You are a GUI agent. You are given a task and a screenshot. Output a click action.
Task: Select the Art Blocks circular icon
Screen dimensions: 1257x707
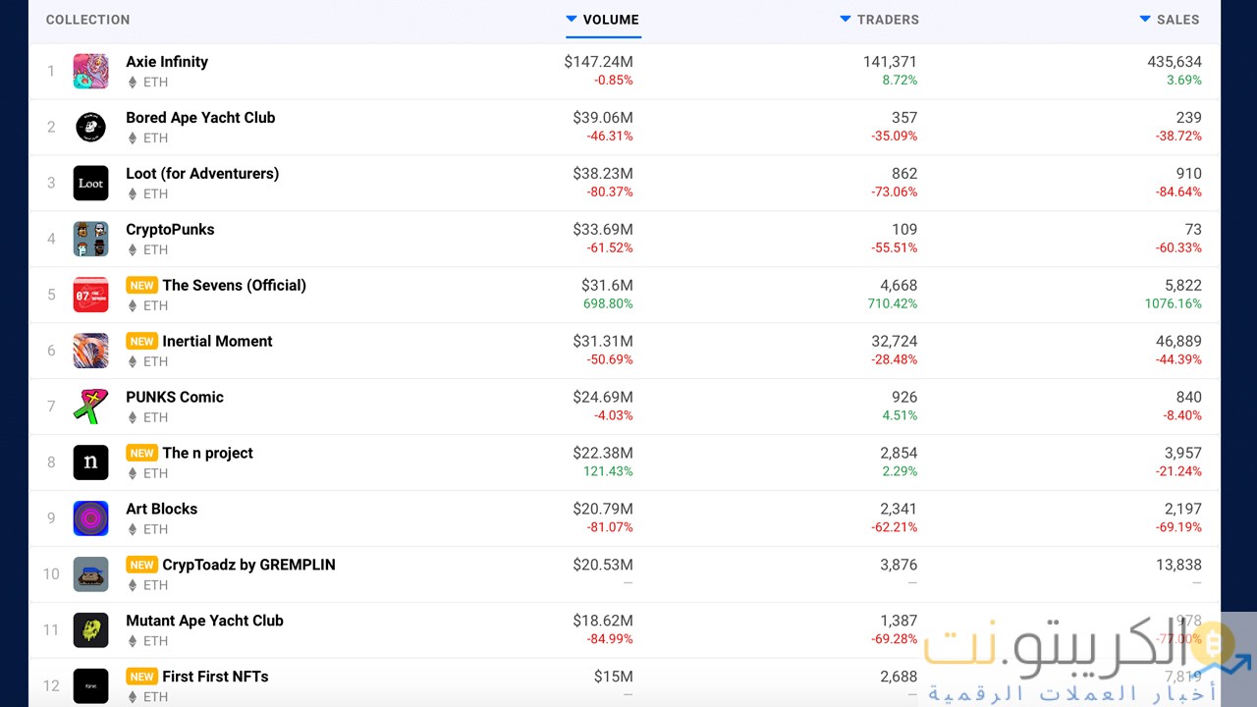point(90,518)
